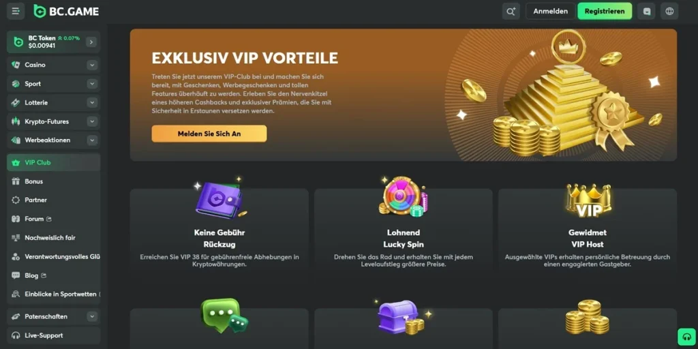Screen dimensions: 698x349
Task: Open BC Token details arrow
Action: point(91,42)
